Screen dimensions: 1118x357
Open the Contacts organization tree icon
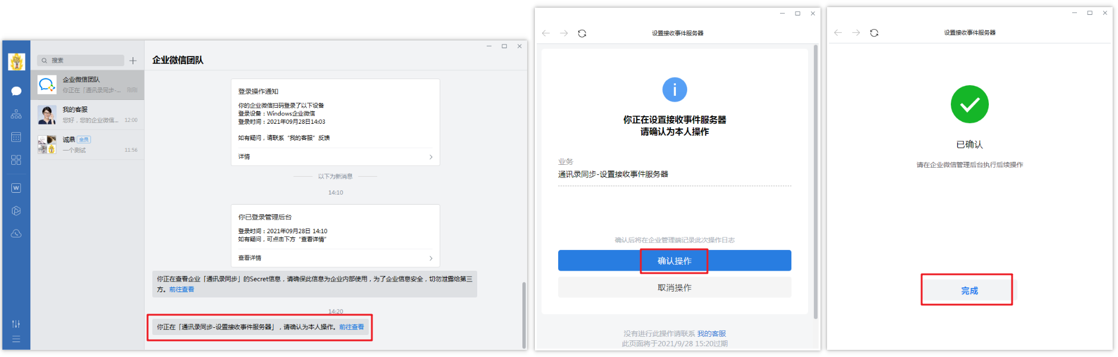point(16,114)
